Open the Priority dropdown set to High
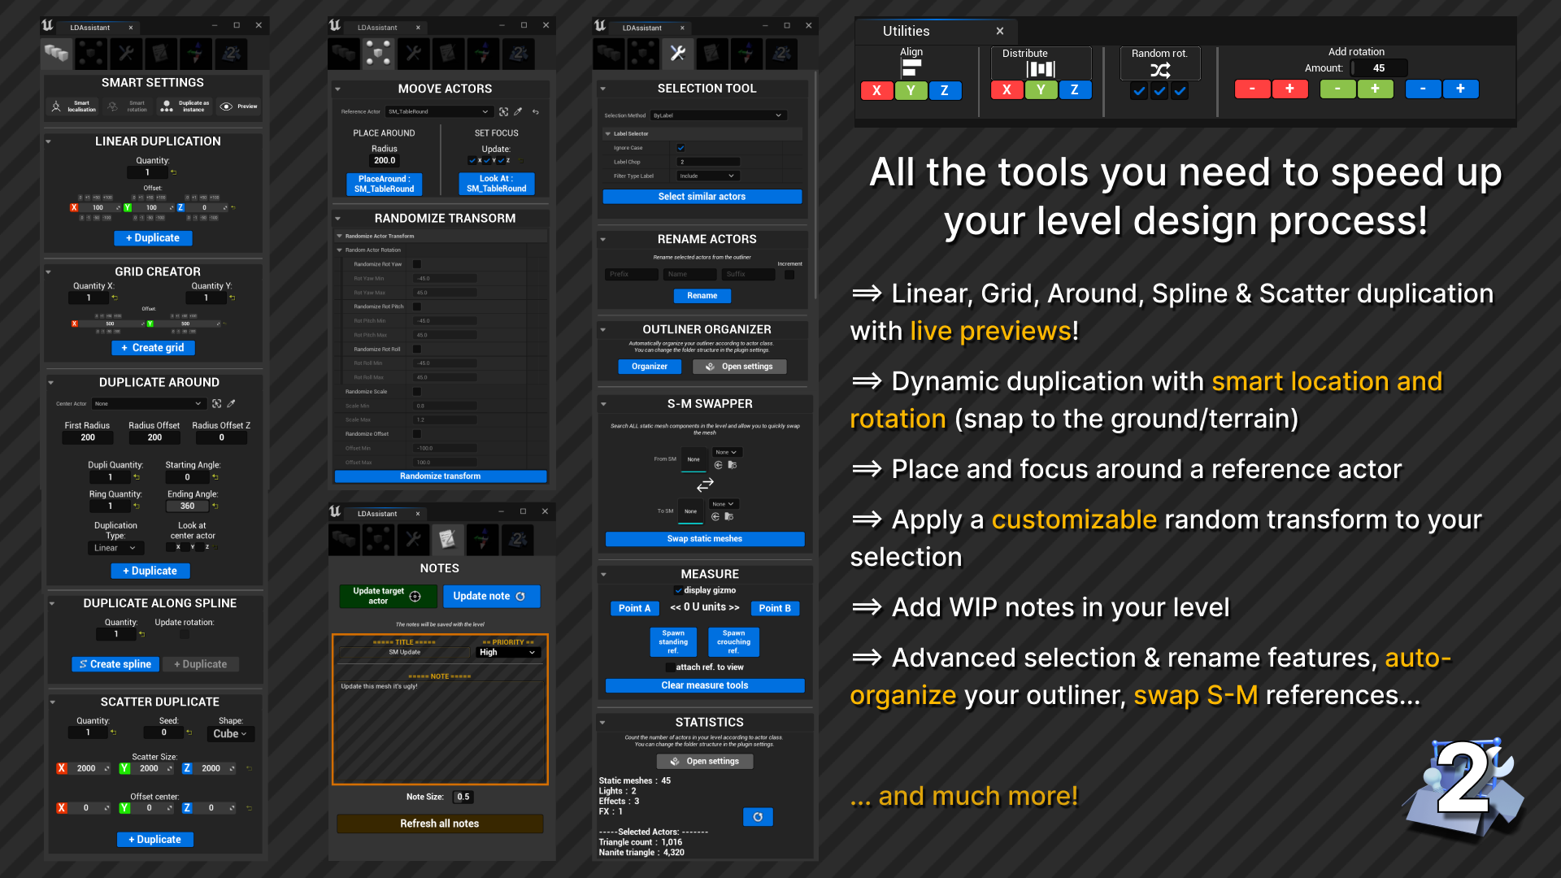 [507, 652]
